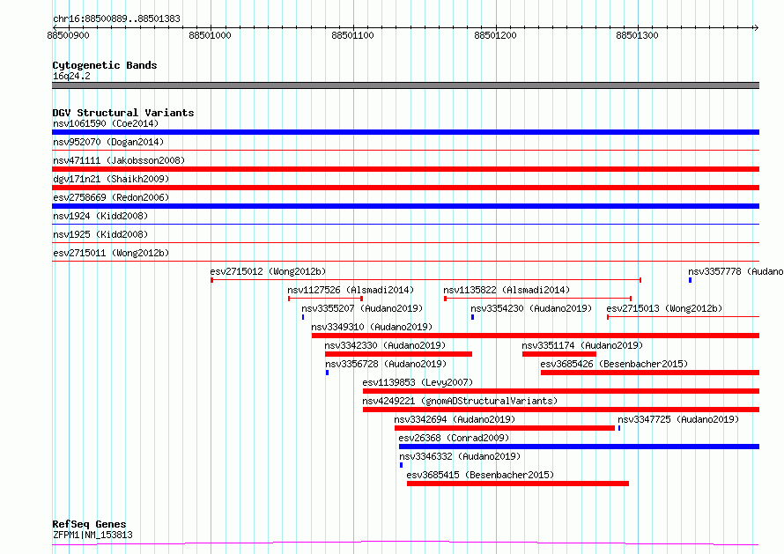The width and height of the screenshot is (784, 554).
Task: Open dgv171n21 (Shaikh2009) variant
Action: coord(111,179)
